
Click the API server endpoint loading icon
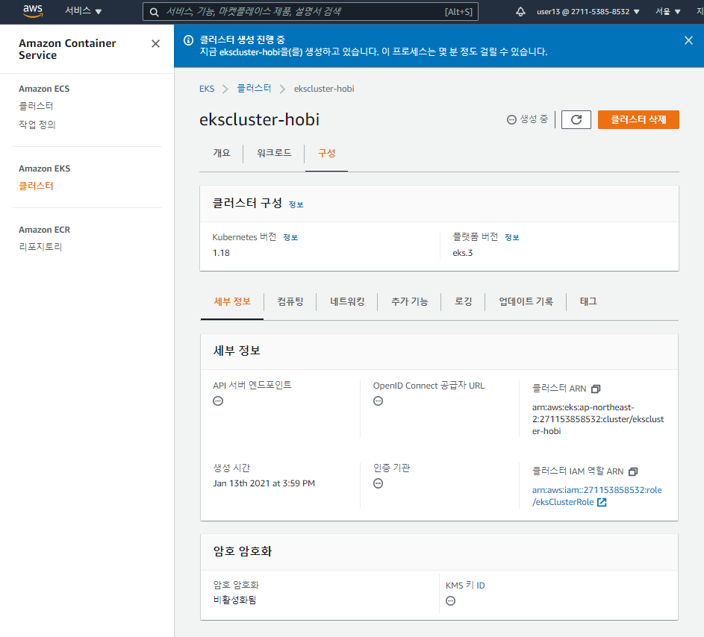tap(218, 401)
